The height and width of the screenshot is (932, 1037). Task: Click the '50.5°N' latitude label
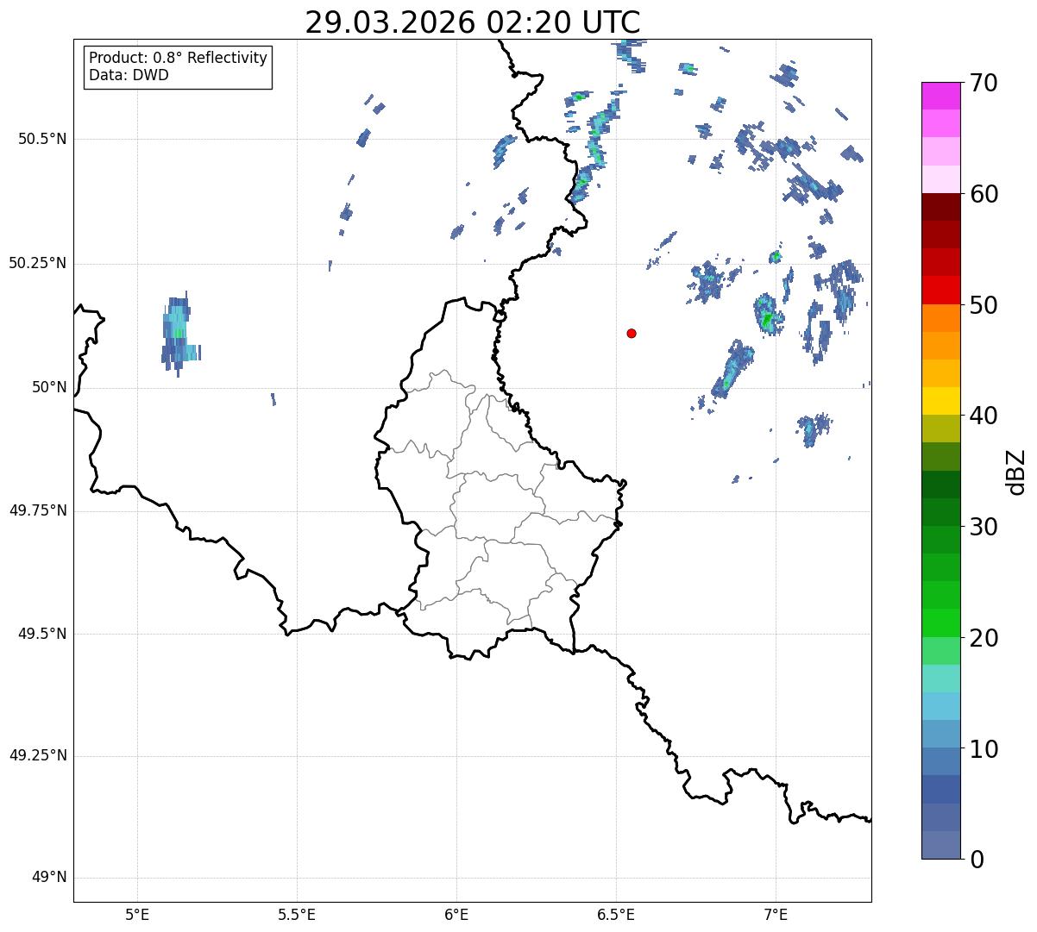[42, 139]
